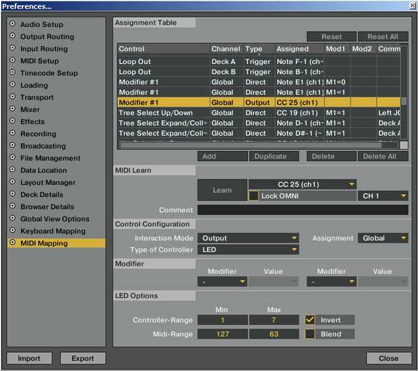Open Interaction Mode Output dropdown
This screenshot has width=418, height=371.
pos(248,238)
